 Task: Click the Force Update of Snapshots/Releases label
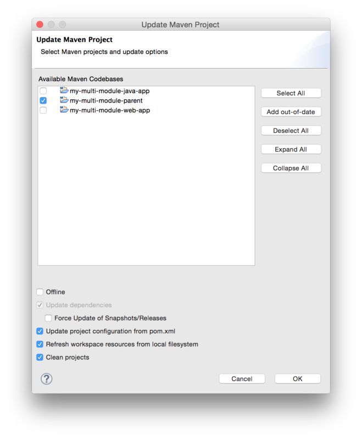(110, 318)
